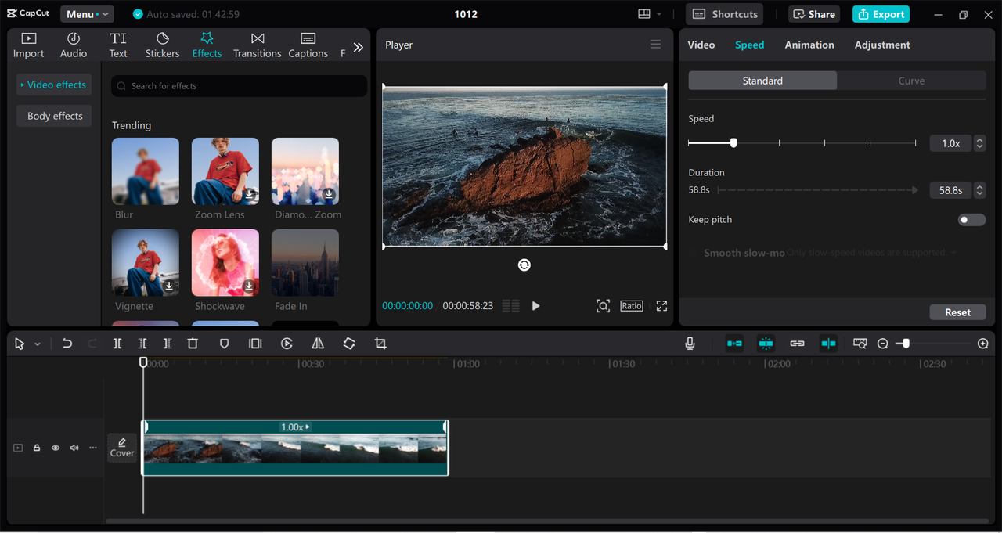Viewport: 1002px width, 533px height.
Task: Click the Speed slider handle
Action: pyautogui.click(x=733, y=143)
